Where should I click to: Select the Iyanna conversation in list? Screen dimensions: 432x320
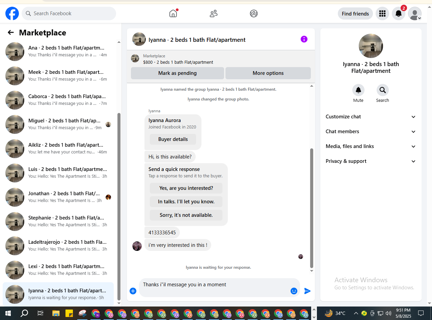tap(58, 294)
